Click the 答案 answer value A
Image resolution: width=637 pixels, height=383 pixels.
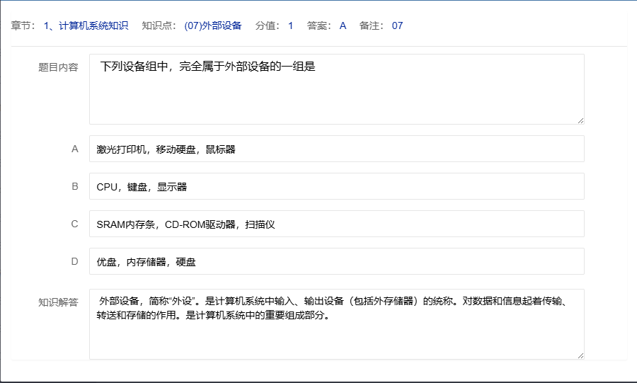point(343,26)
